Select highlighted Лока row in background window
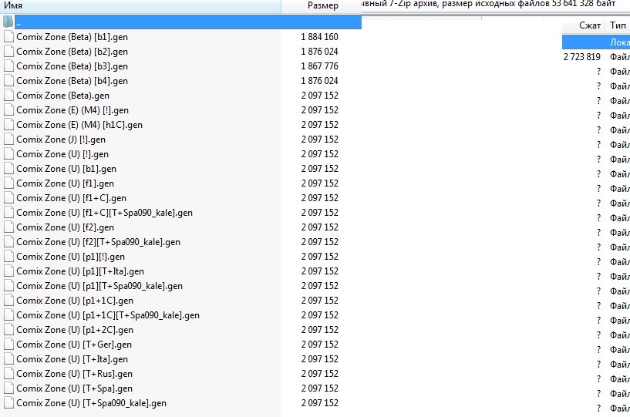Screen dimensions: 630x417 pos(596,42)
